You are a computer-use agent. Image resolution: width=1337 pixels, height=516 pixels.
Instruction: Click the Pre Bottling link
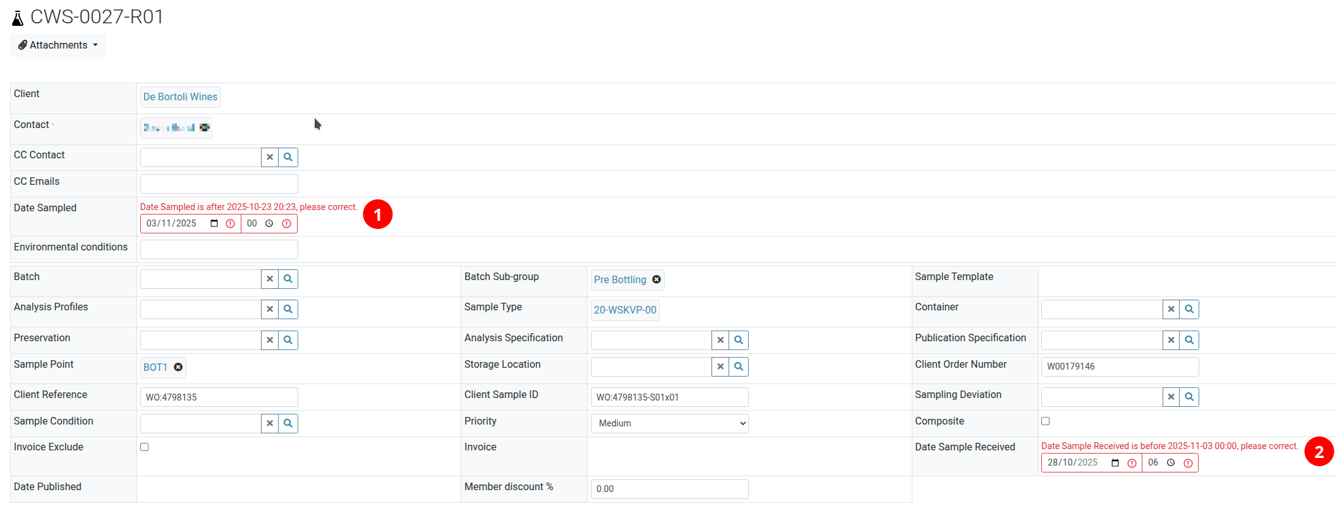pyautogui.click(x=620, y=280)
